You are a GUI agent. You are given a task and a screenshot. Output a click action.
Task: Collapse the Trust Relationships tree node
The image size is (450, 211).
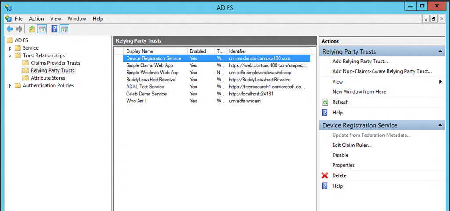11,56
